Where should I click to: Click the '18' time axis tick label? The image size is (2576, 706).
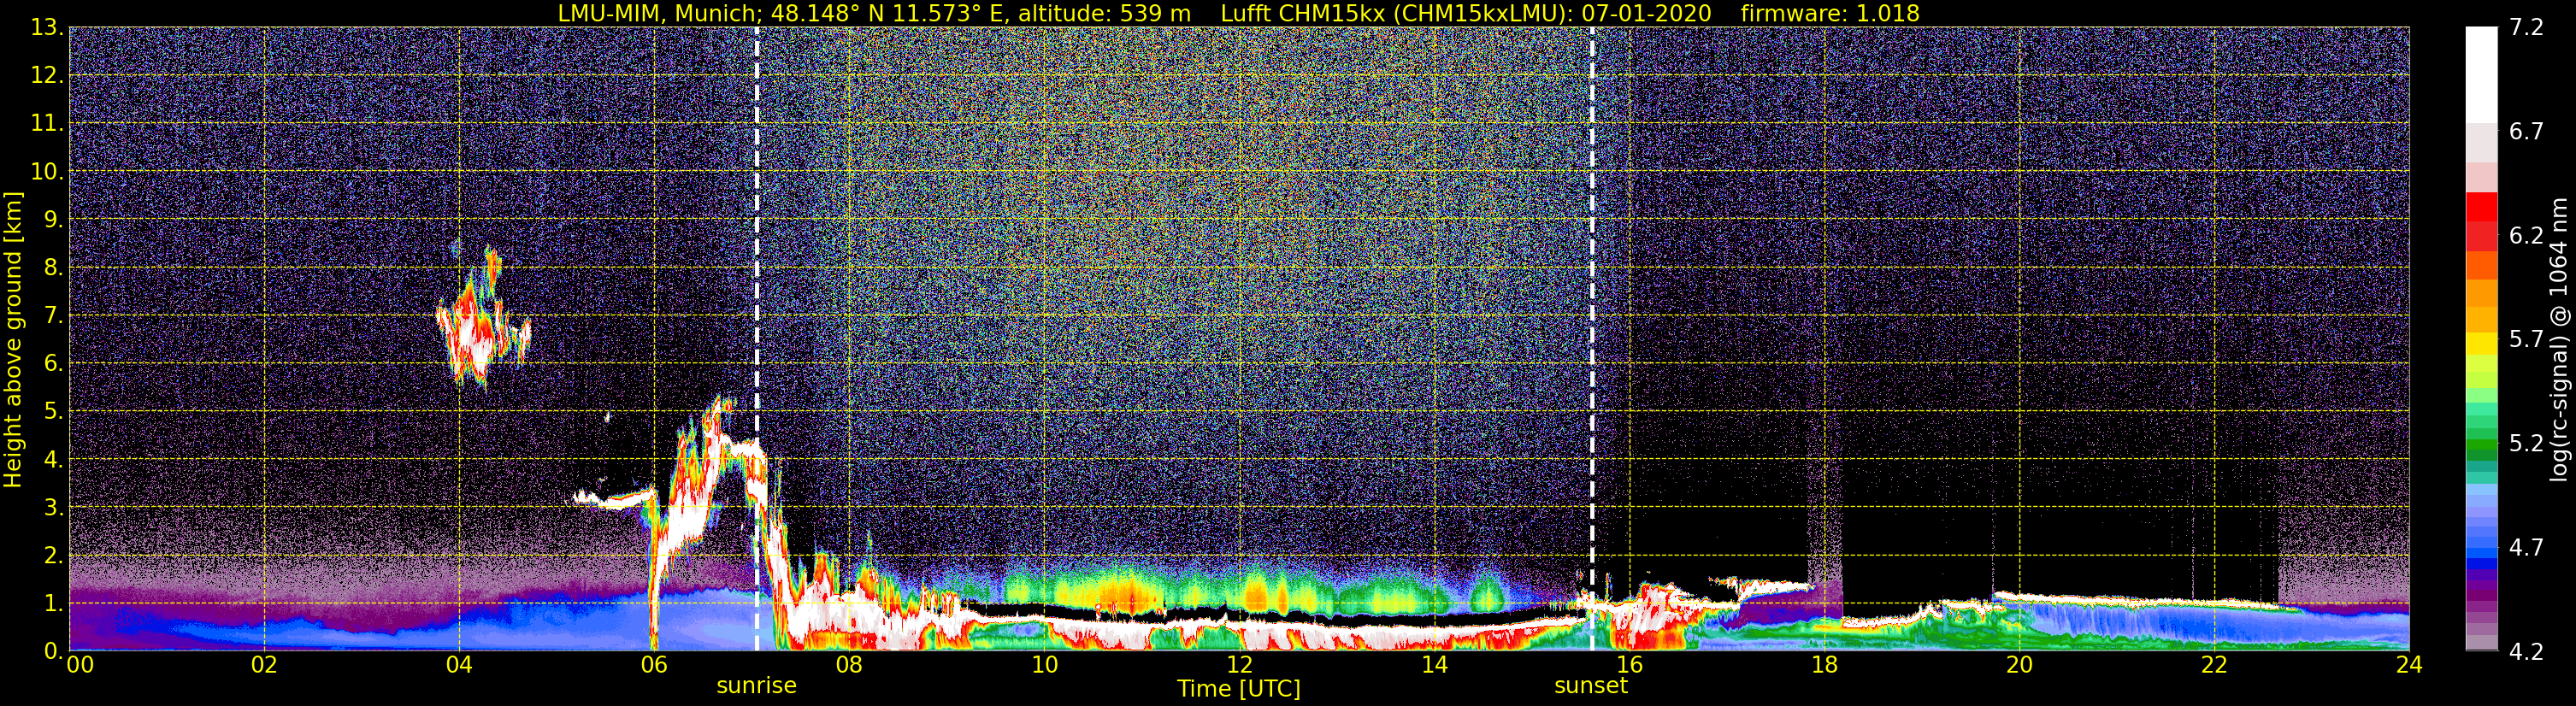point(1824,665)
